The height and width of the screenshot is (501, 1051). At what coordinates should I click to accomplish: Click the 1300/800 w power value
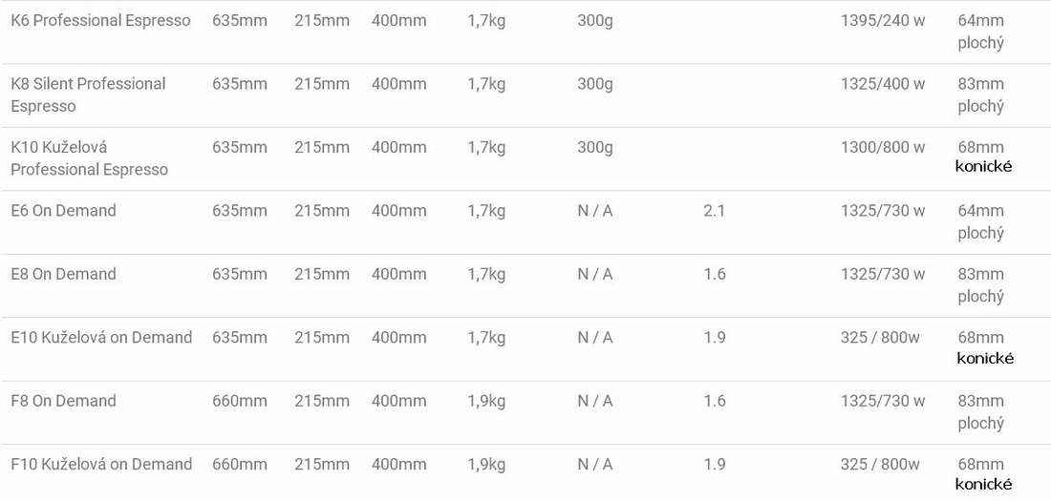pos(883,147)
